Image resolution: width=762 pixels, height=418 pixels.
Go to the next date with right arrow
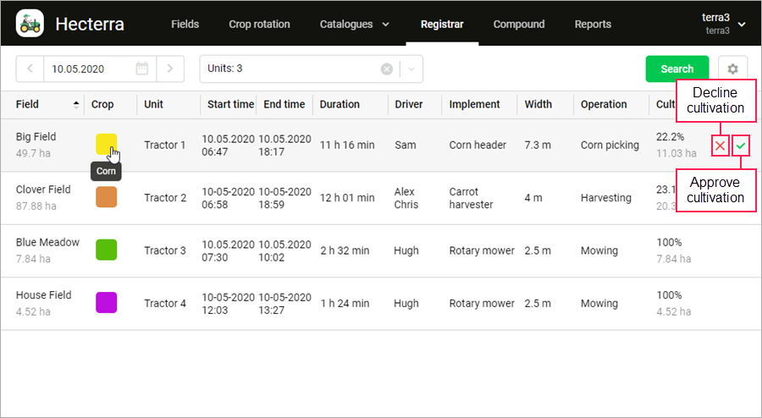[170, 69]
